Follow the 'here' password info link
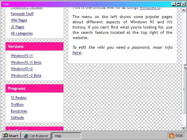 point(77,52)
